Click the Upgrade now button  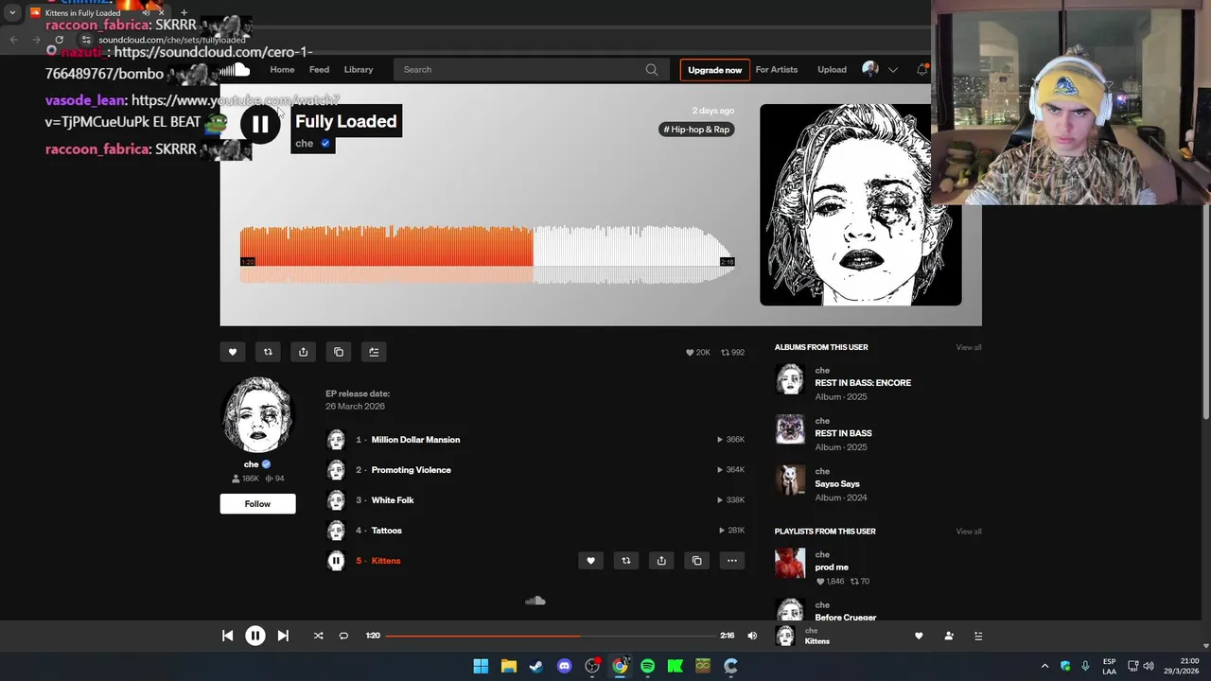(715, 70)
